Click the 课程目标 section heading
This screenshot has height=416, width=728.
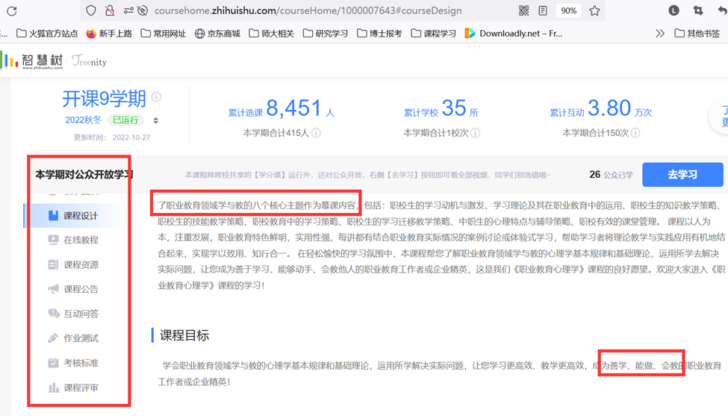[184, 335]
